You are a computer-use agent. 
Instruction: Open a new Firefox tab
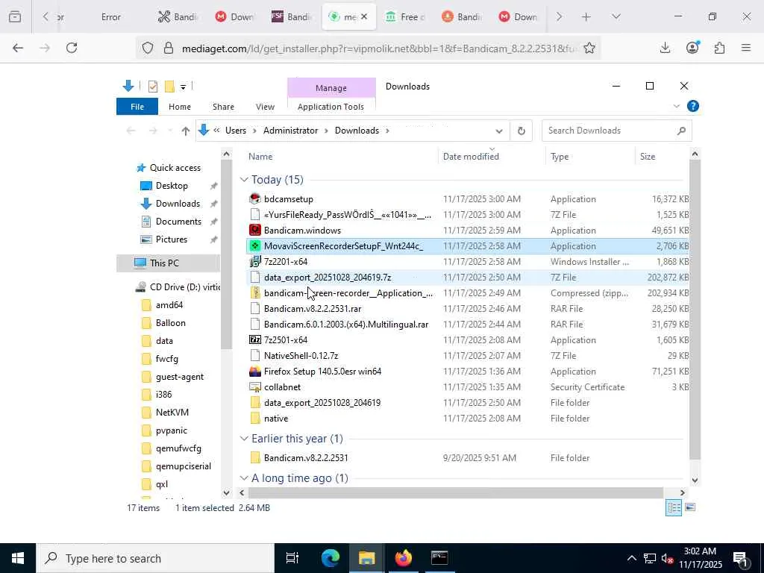point(586,17)
